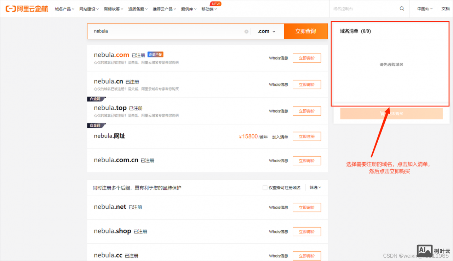The width and height of the screenshot is (453, 261).
Task: Open the website building menu
Action: pyautogui.click(x=89, y=9)
